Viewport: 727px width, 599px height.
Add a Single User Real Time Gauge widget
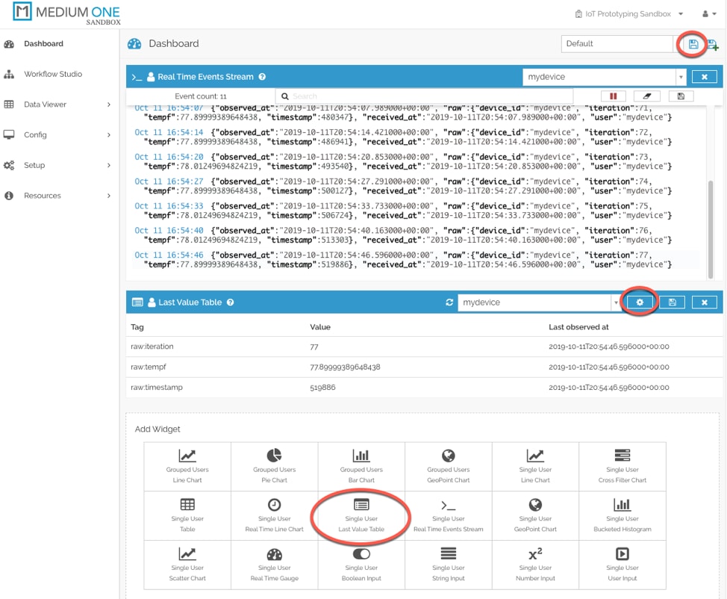[x=275, y=563]
